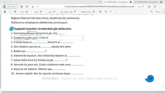Toggle fit to width view
The image size is (165, 93).
pyautogui.click(x=100, y=12)
